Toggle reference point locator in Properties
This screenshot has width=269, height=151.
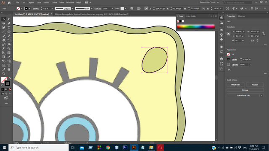229,34
